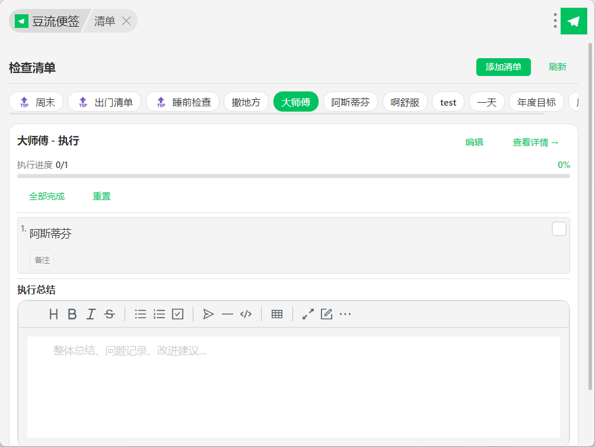
Task: Toggle fullscreen mode for the editor
Action: (308, 314)
